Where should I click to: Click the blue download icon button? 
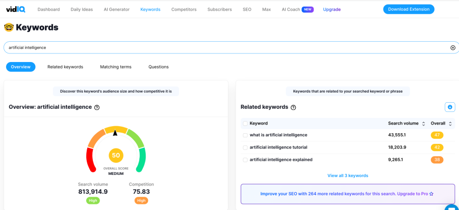[x=450, y=107]
